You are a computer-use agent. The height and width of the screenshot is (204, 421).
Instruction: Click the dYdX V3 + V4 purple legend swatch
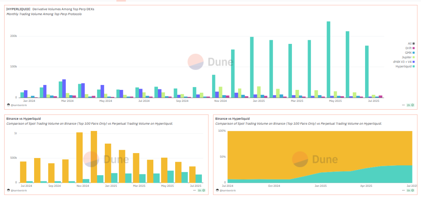pos(414,62)
